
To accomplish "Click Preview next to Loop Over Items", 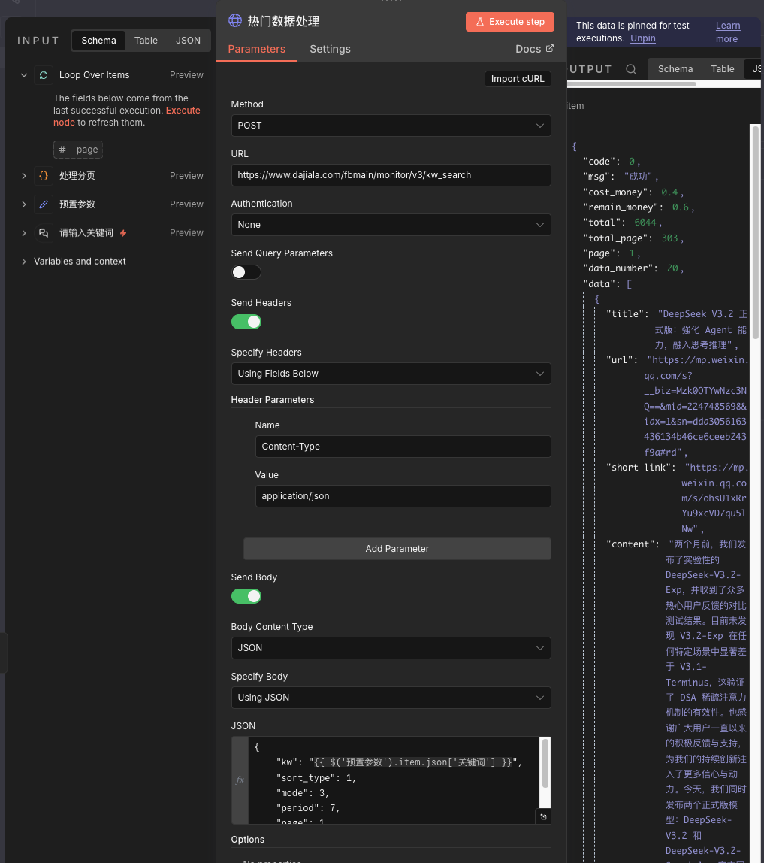I will (186, 75).
